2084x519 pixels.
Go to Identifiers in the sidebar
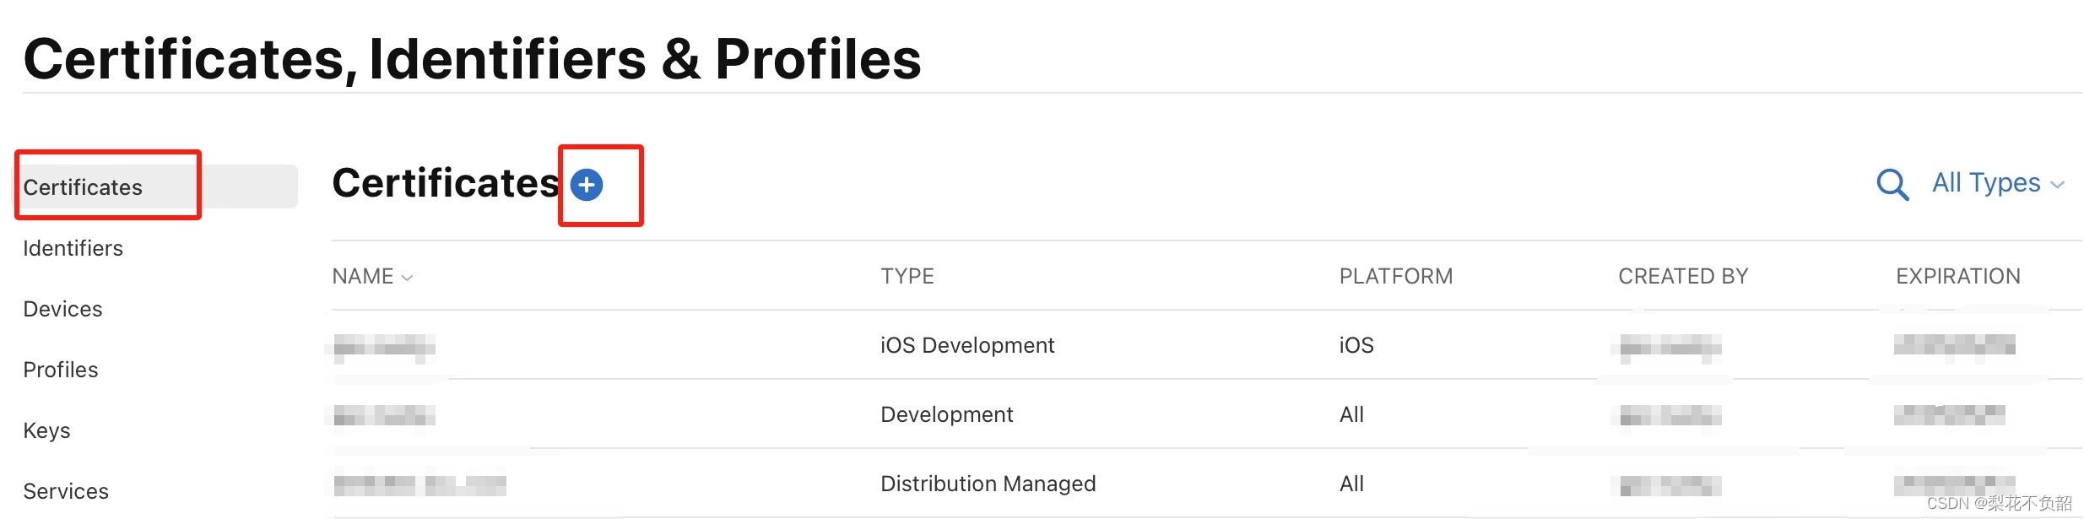73,248
